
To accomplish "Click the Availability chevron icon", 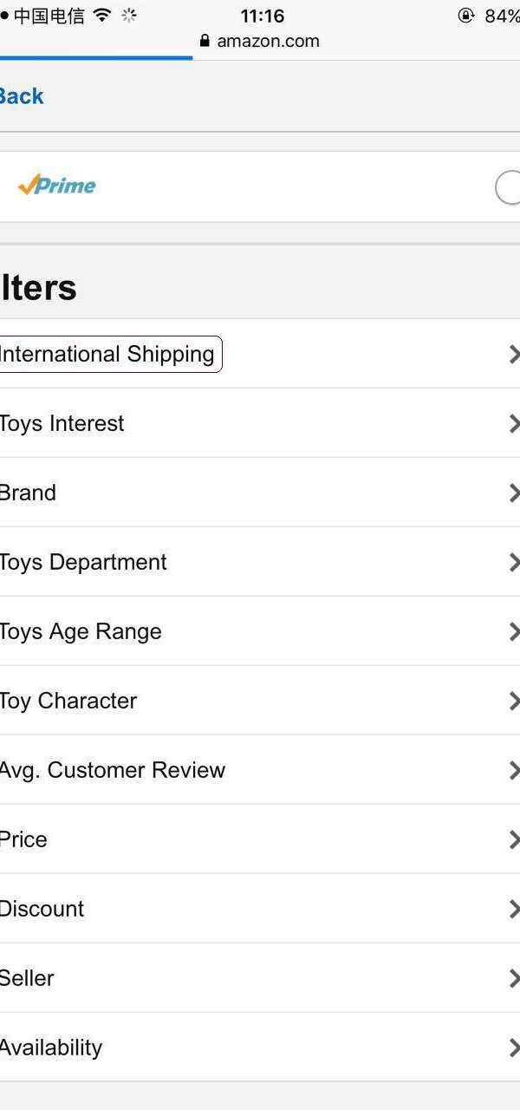I will pyautogui.click(x=514, y=1048).
